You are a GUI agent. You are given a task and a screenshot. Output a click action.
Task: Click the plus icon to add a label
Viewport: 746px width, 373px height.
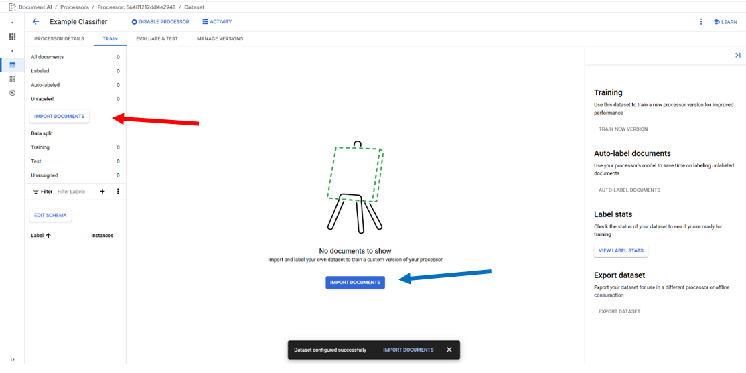(x=102, y=192)
